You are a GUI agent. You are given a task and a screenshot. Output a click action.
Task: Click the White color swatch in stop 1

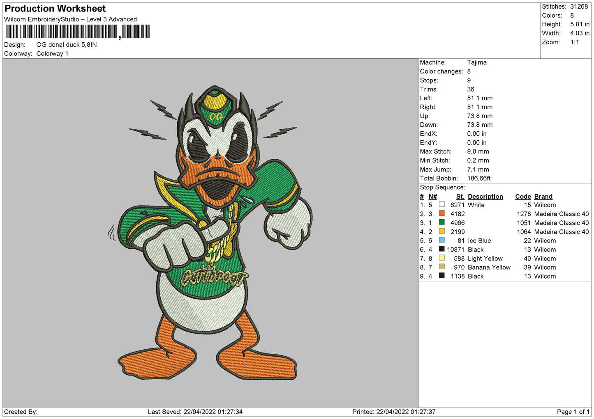[x=441, y=204]
